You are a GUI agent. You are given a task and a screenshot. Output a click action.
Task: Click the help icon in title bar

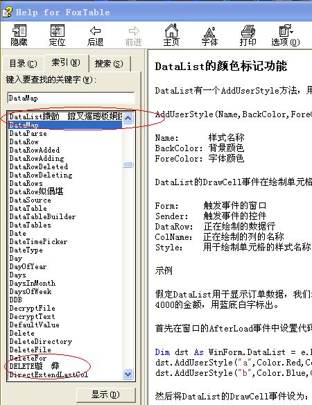[7, 12]
